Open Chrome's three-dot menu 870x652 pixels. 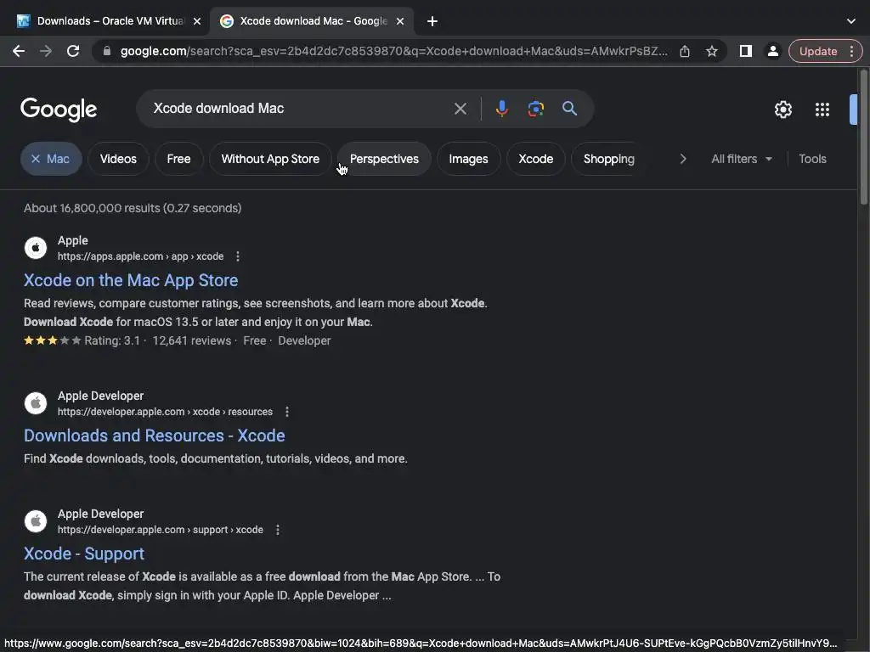851,51
